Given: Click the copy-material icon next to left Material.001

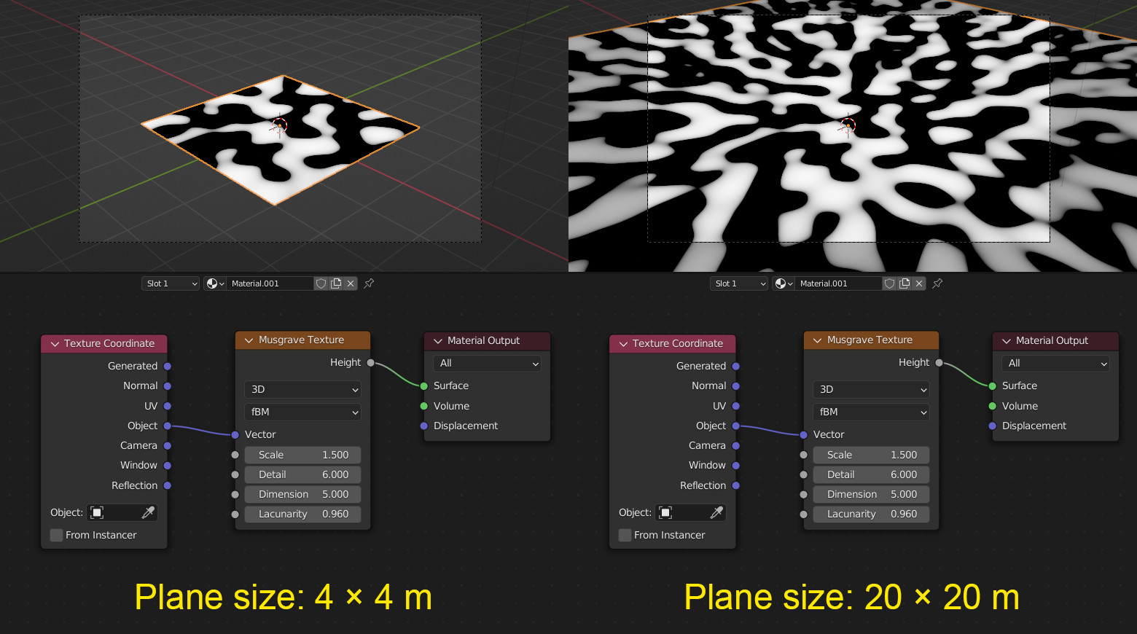Looking at the screenshot, I should pyautogui.click(x=335, y=283).
